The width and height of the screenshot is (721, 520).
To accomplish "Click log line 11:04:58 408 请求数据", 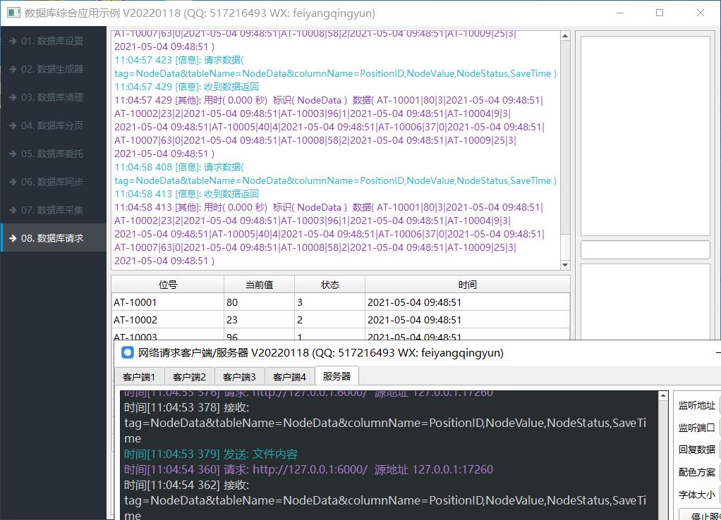I will (x=179, y=167).
